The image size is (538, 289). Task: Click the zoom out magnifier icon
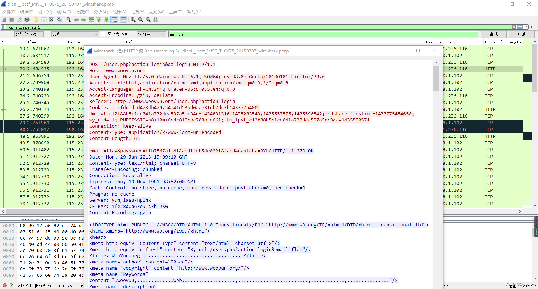point(141,20)
